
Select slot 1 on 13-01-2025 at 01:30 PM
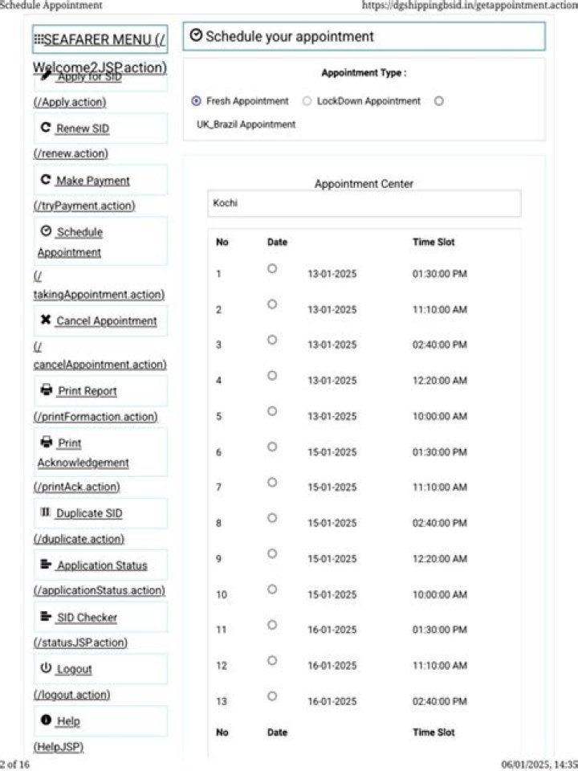[272, 268]
